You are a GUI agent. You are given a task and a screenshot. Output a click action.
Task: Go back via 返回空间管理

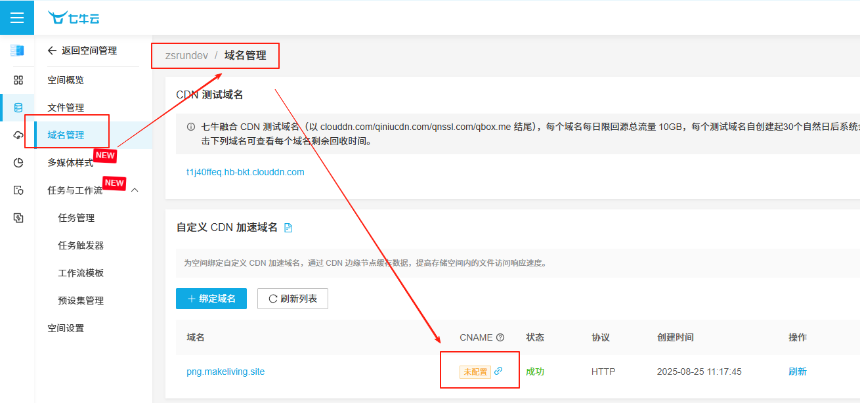tap(82, 51)
